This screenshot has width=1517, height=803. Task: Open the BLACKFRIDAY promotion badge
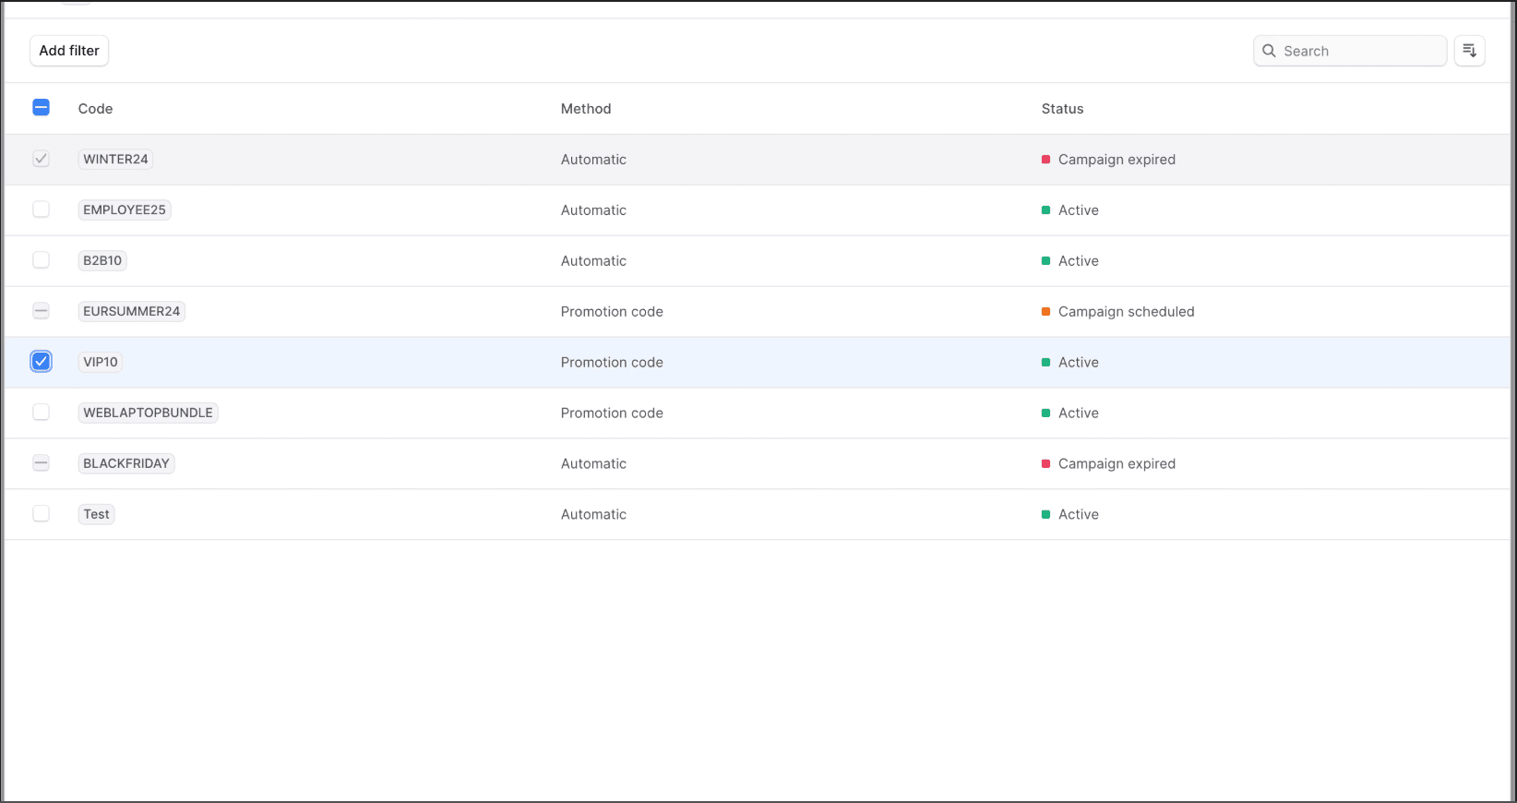126,463
